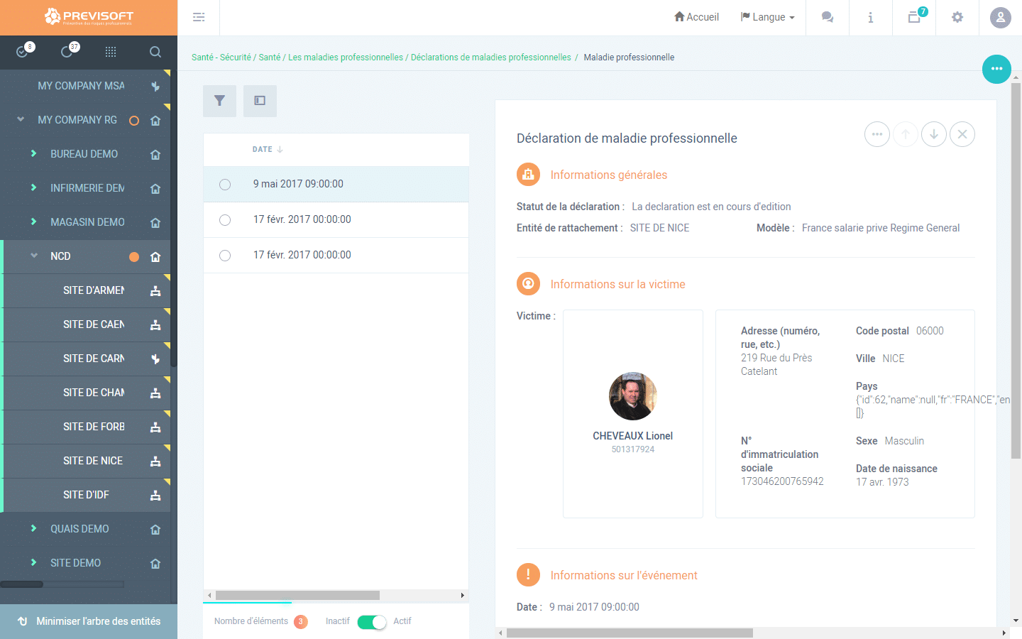Screen dimensions: 1022x639
Task: Open the information icon in header
Action: click(x=871, y=17)
